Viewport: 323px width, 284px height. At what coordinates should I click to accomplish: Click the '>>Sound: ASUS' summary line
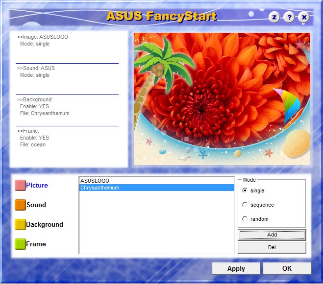36,68
